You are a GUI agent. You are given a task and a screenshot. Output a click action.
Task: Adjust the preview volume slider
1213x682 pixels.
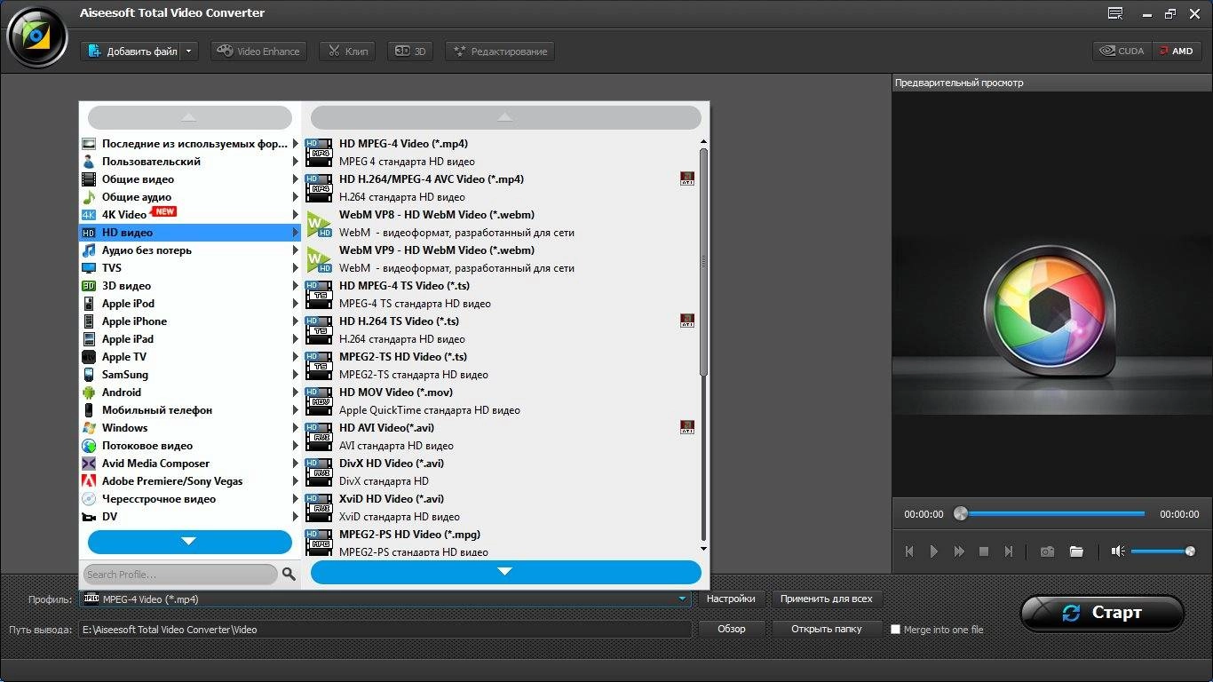coord(1163,551)
